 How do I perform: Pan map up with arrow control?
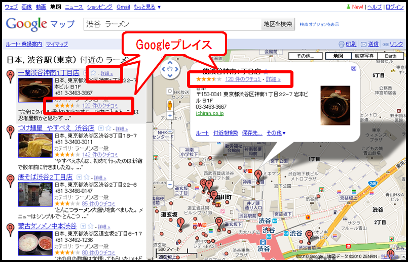coord(170,63)
